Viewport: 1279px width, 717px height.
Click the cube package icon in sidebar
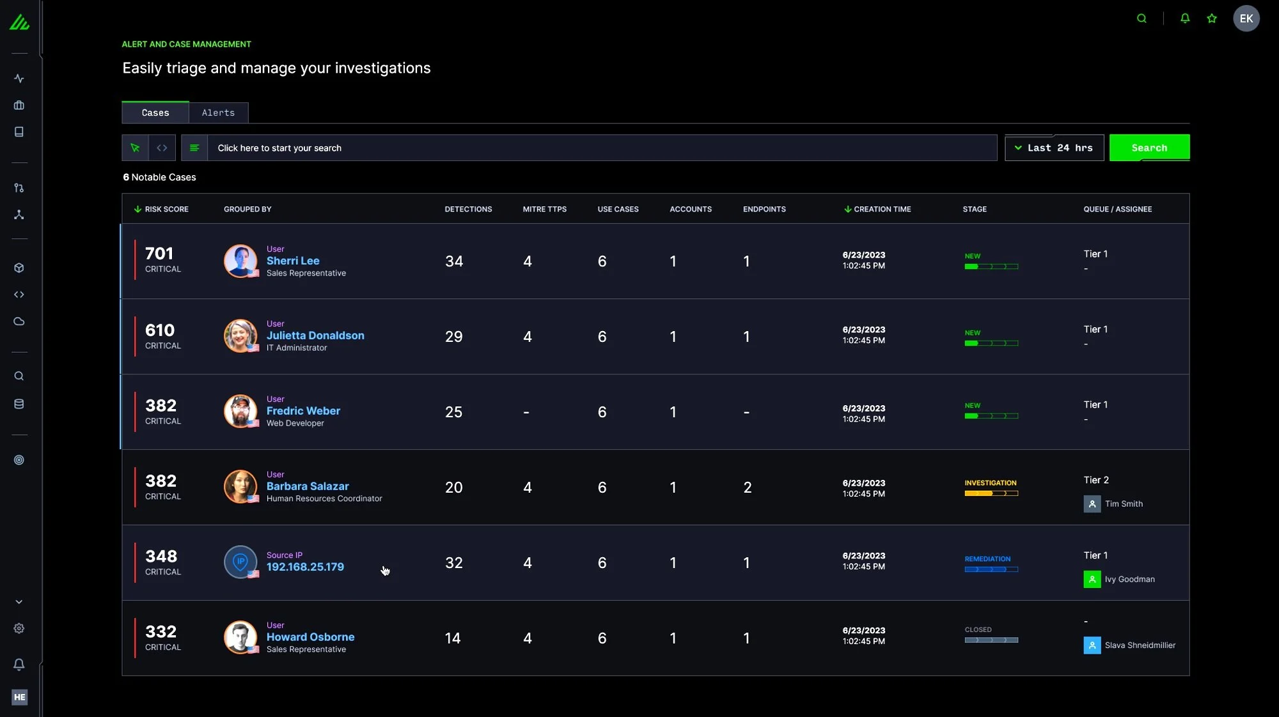pos(19,268)
